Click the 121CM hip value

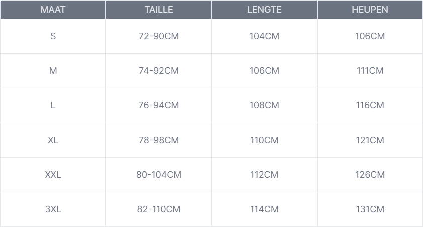[x=370, y=140]
